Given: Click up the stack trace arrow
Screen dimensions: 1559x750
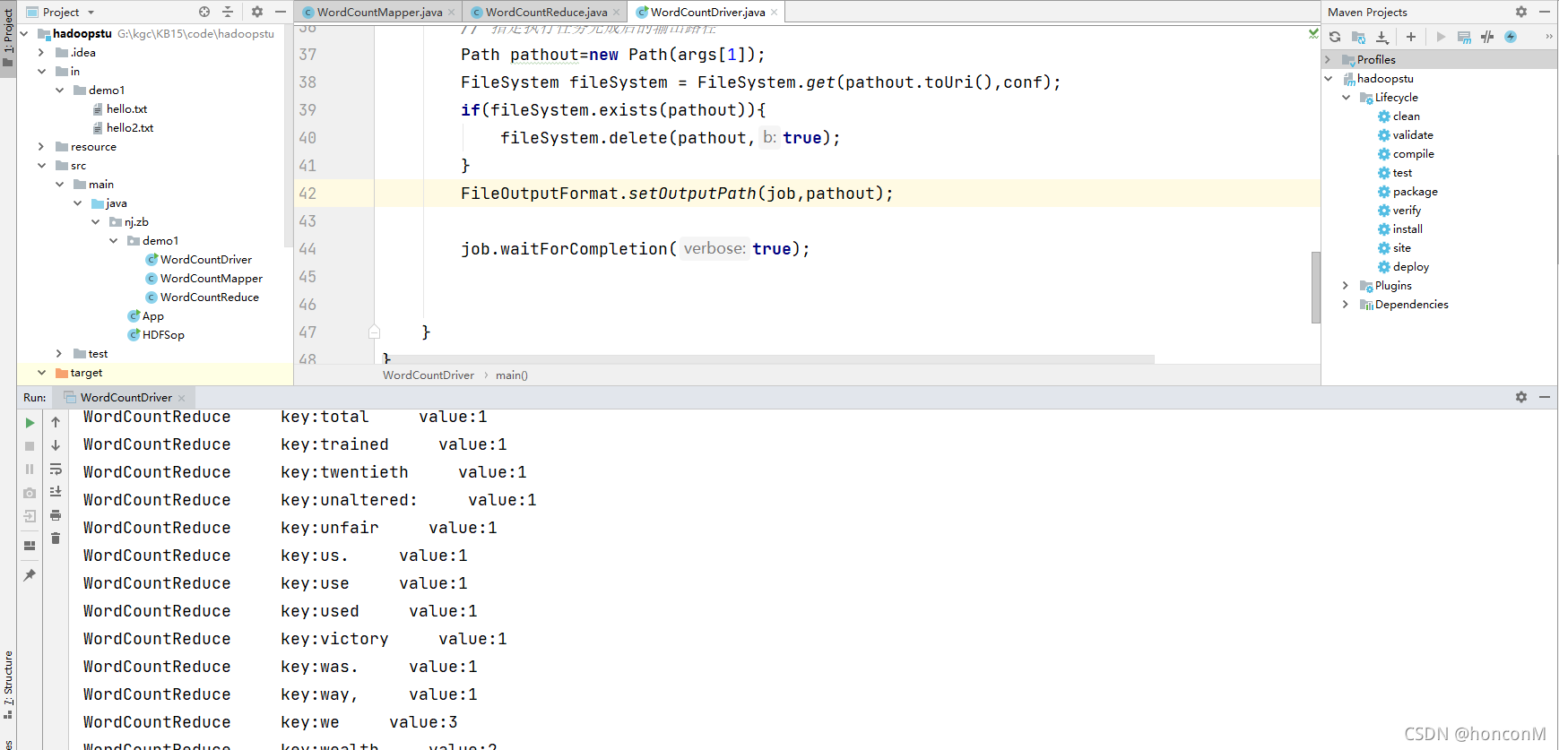Looking at the screenshot, I should point(56,422).
